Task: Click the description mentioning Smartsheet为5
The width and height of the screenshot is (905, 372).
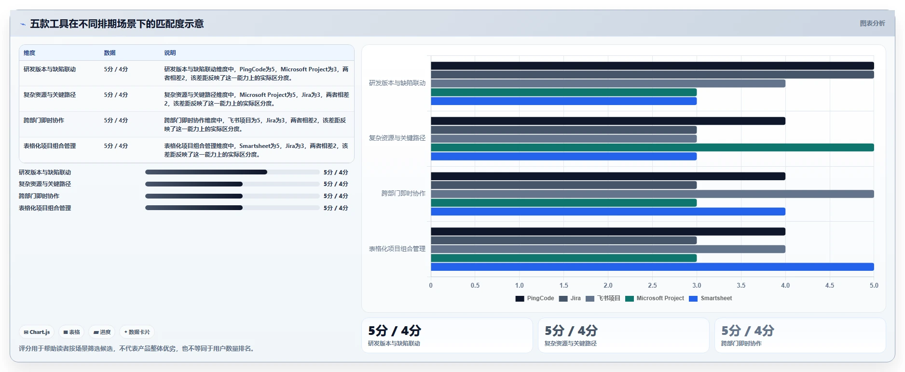Action: 256,150
